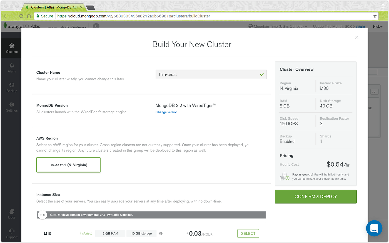Choose us-east-1 (N. Virginia) region
389x243 pixels.
tap(68, 165)
